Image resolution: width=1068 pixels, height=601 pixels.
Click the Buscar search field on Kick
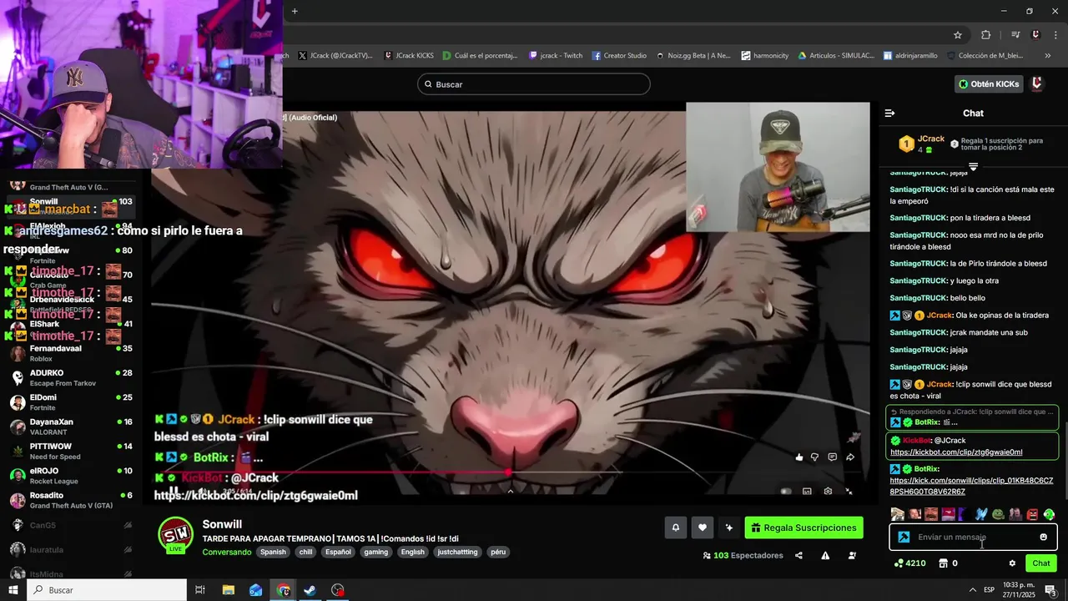pos(534,84)
